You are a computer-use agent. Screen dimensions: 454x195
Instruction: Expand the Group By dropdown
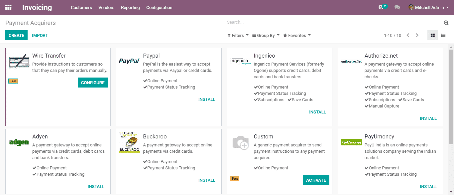point(266,35)
